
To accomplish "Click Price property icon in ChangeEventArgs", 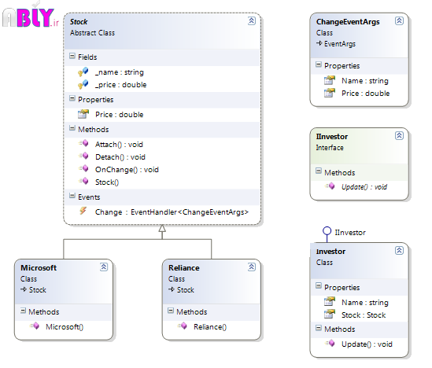I will point(330,93).
